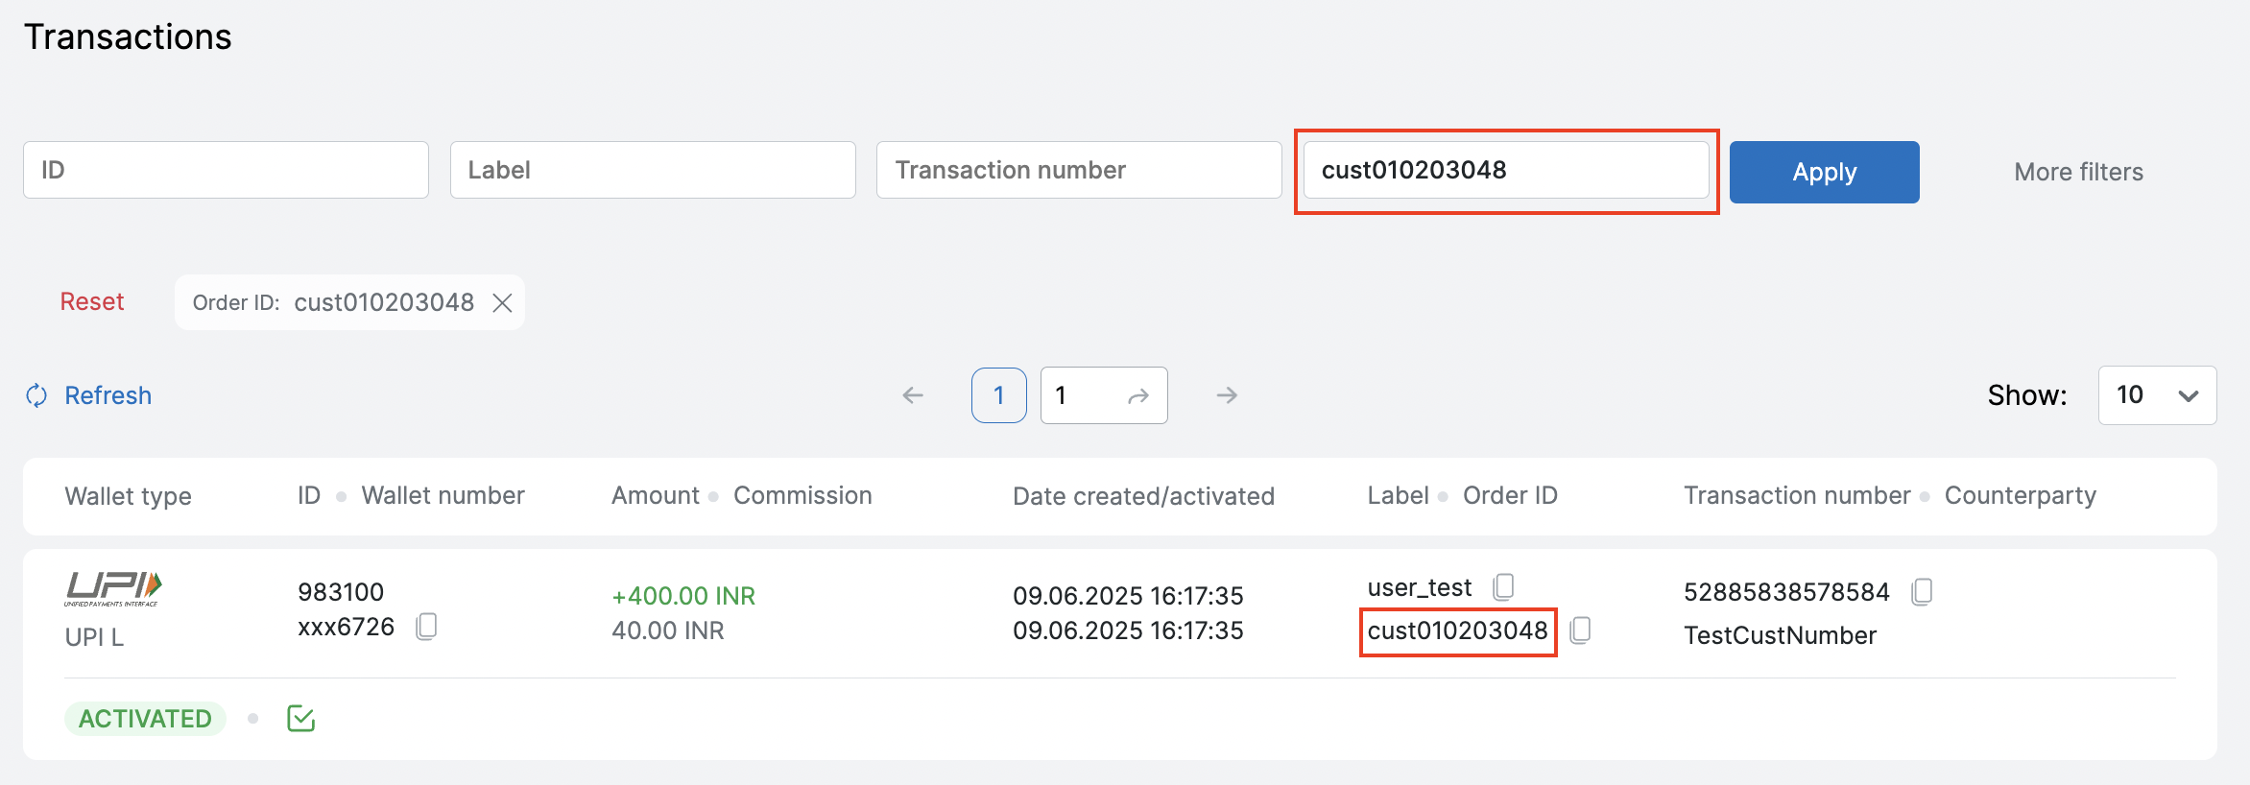2250x785 pixels.
Task: Click the green checkmark status icon
Action: coord(300,718)
